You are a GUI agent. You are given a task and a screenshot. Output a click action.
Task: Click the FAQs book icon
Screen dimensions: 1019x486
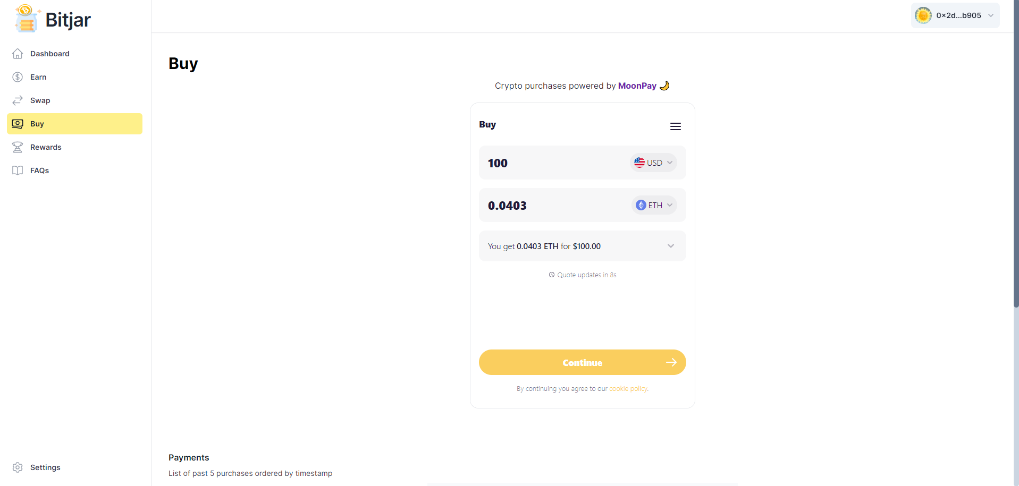[18, 170]
